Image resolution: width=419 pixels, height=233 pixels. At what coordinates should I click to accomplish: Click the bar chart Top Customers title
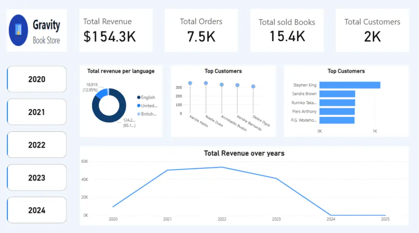coord(346,71)
